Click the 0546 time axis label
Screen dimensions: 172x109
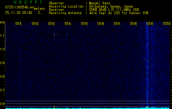tap(101, 23)
